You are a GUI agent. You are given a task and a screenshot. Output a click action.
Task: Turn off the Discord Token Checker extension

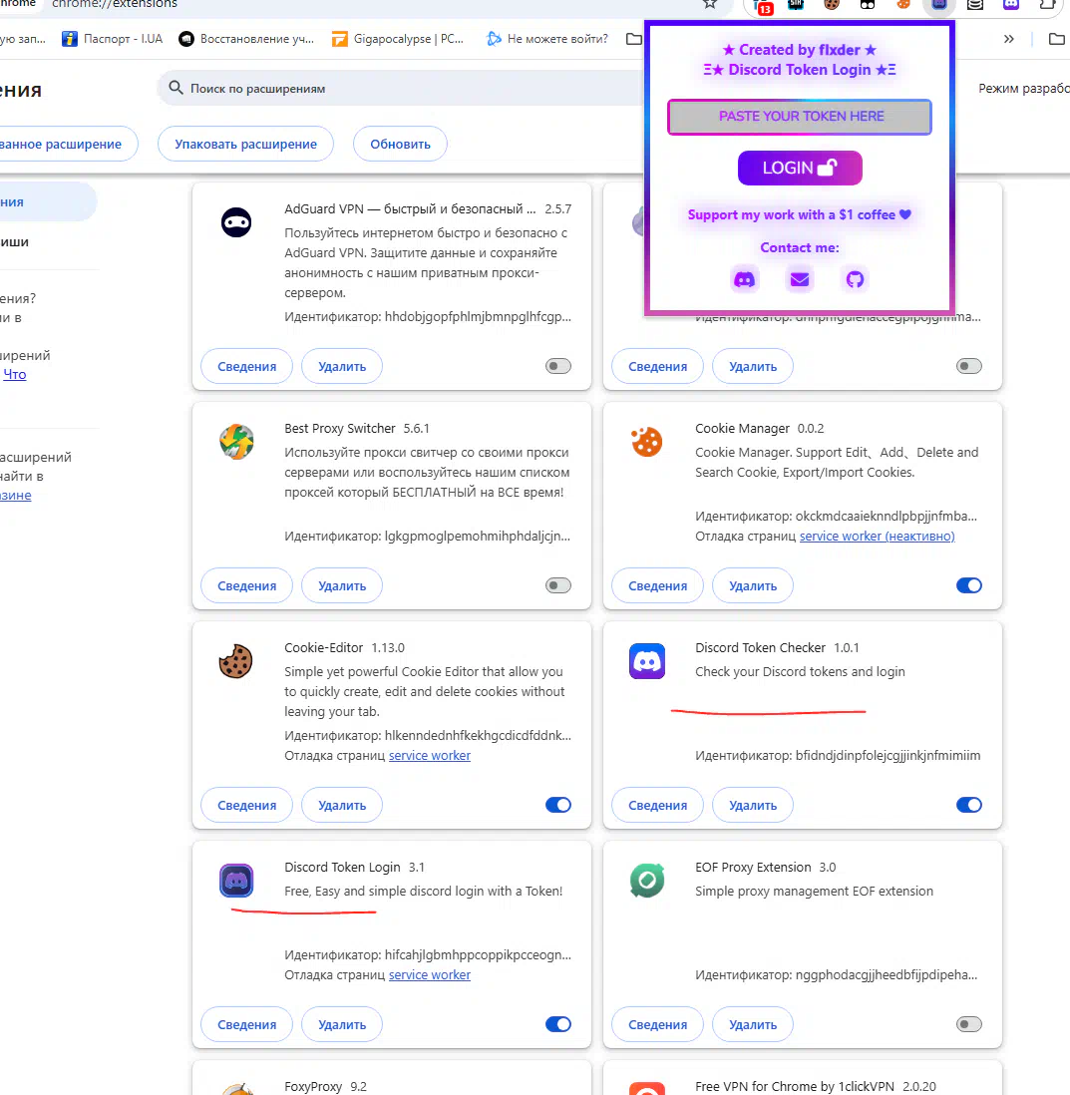point(968,805)
